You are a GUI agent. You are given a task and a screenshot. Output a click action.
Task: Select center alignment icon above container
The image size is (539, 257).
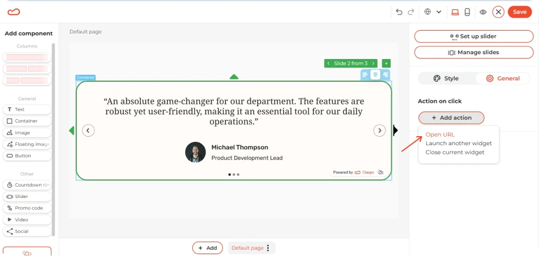[x=375, y=74]
